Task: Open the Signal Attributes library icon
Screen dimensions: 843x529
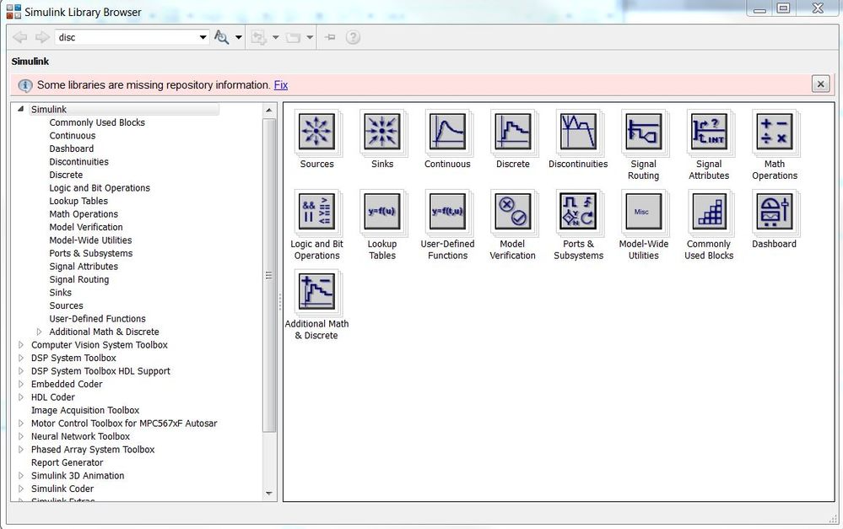Action: click(x=709, y=131)
